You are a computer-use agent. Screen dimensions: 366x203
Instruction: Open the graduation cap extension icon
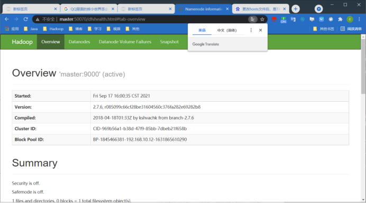(322, 20)
